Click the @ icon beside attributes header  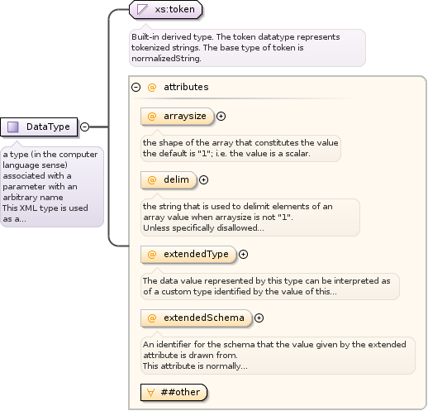coord(152,88)
